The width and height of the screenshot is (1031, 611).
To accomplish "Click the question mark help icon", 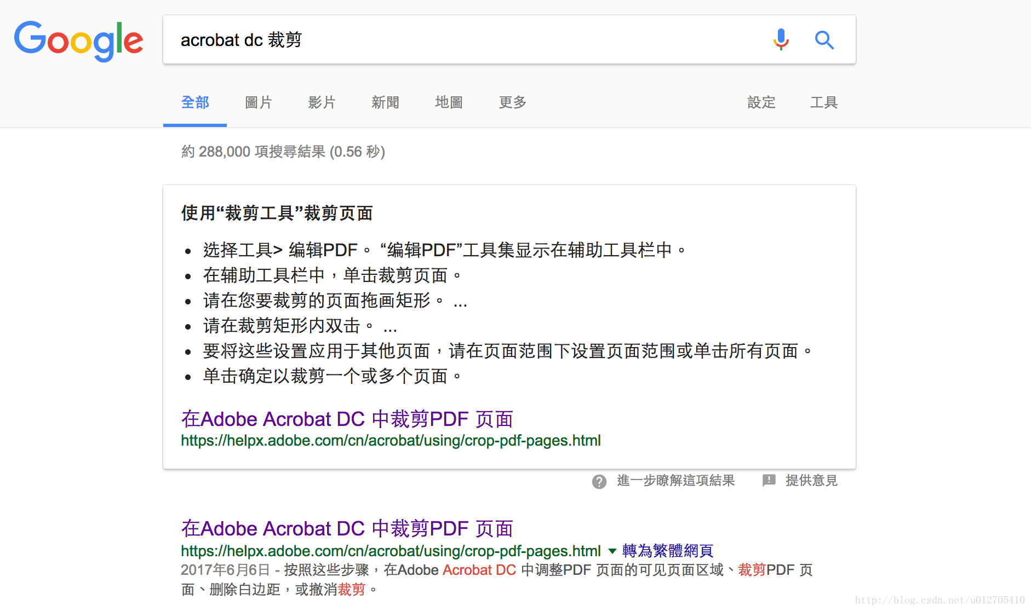I will coord(599,481).
